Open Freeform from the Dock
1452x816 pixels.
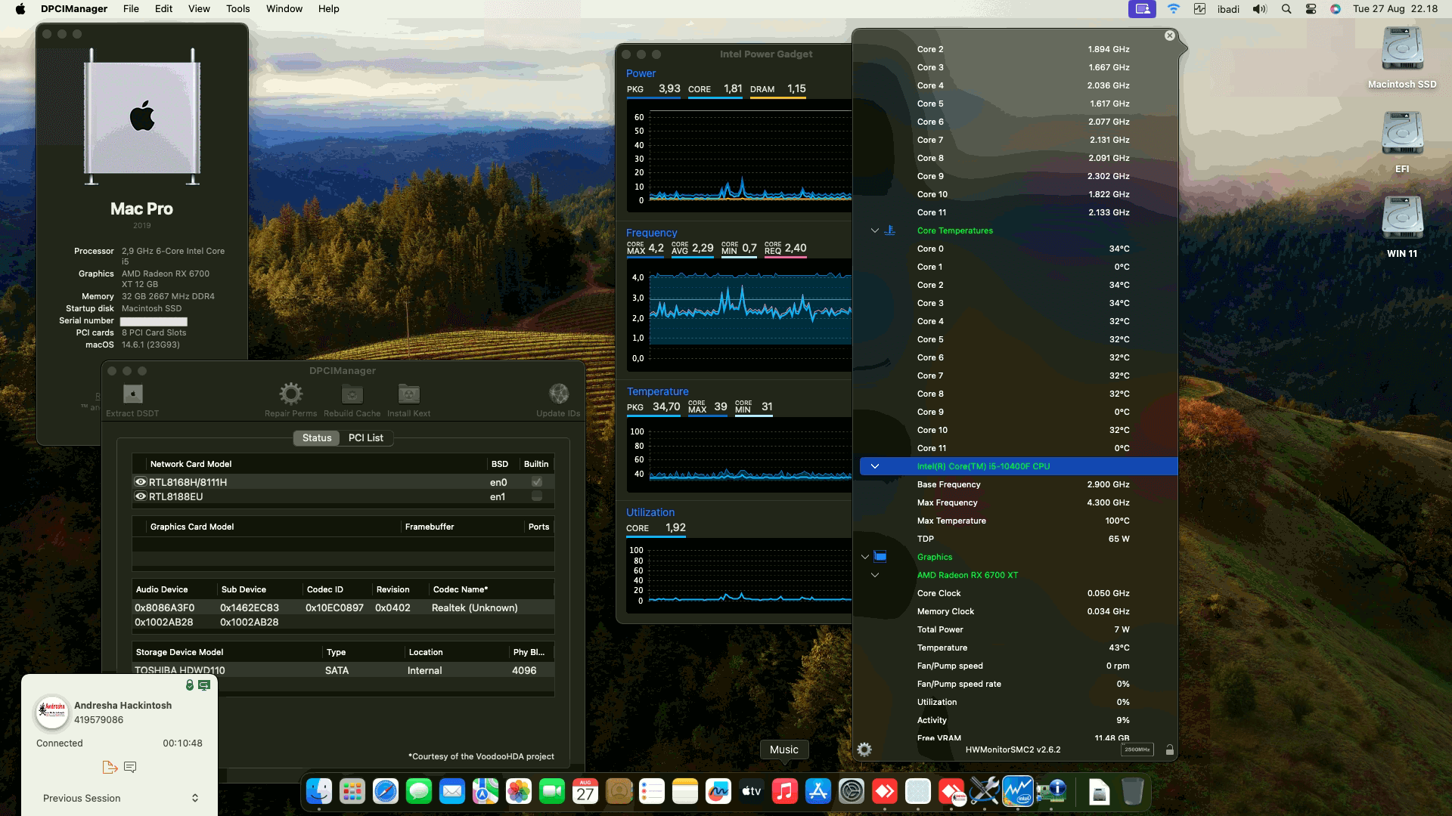718,791
